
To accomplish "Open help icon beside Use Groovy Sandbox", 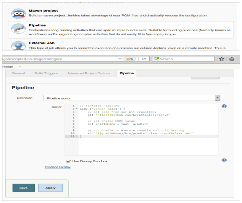I will pyautogui.click(x=224, y=160).
